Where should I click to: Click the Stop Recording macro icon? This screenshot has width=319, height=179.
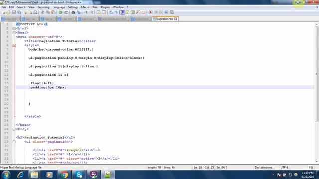pos(156,12)
